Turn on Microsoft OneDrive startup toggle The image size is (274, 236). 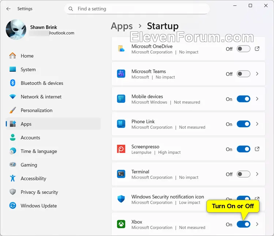click(x=243, y=49)
